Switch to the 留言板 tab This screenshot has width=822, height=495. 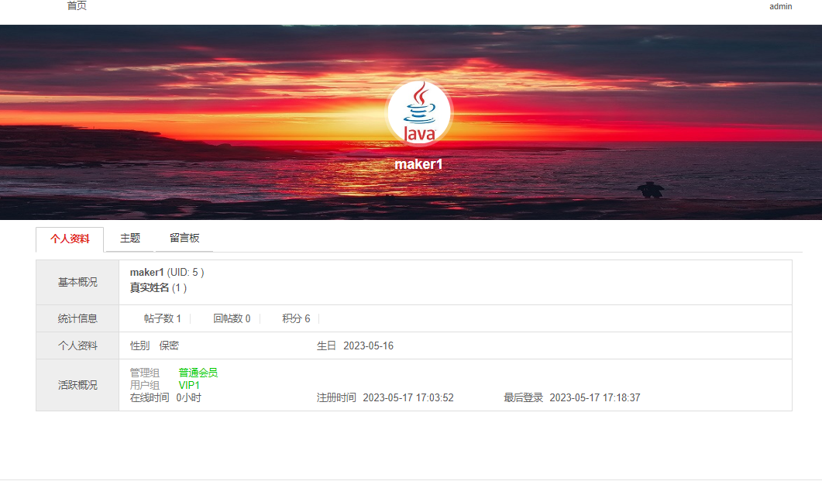[x=184, y=238]
